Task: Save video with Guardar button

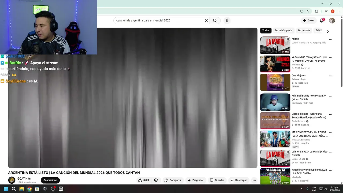Action: tap(217, 180)
